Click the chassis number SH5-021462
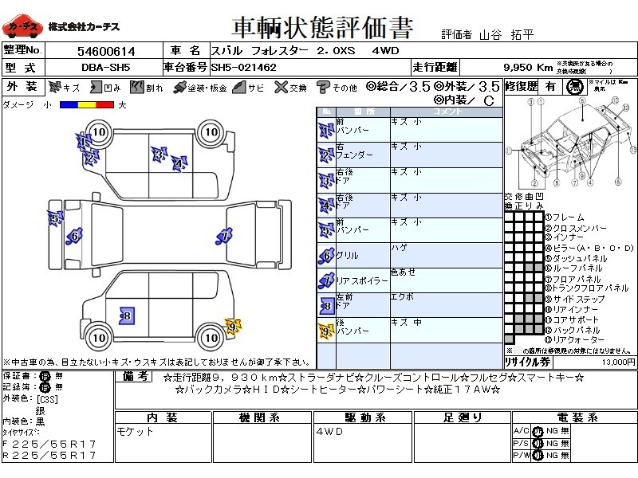Screen dimensions: 638x478 (244, 68)
